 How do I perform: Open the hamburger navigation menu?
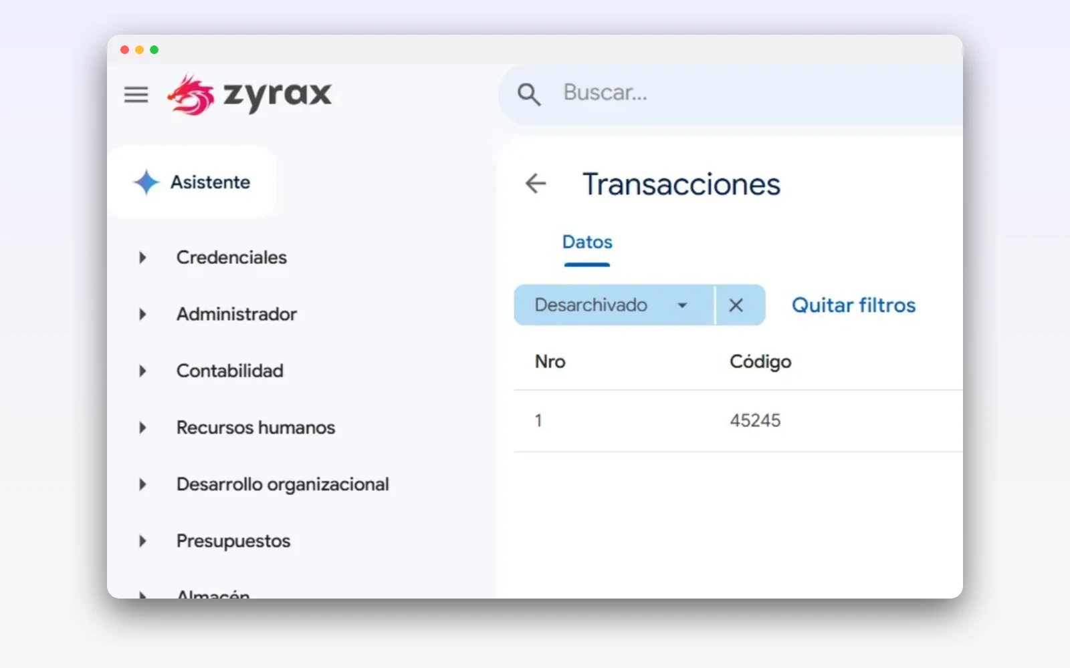[x=136, y=94]
